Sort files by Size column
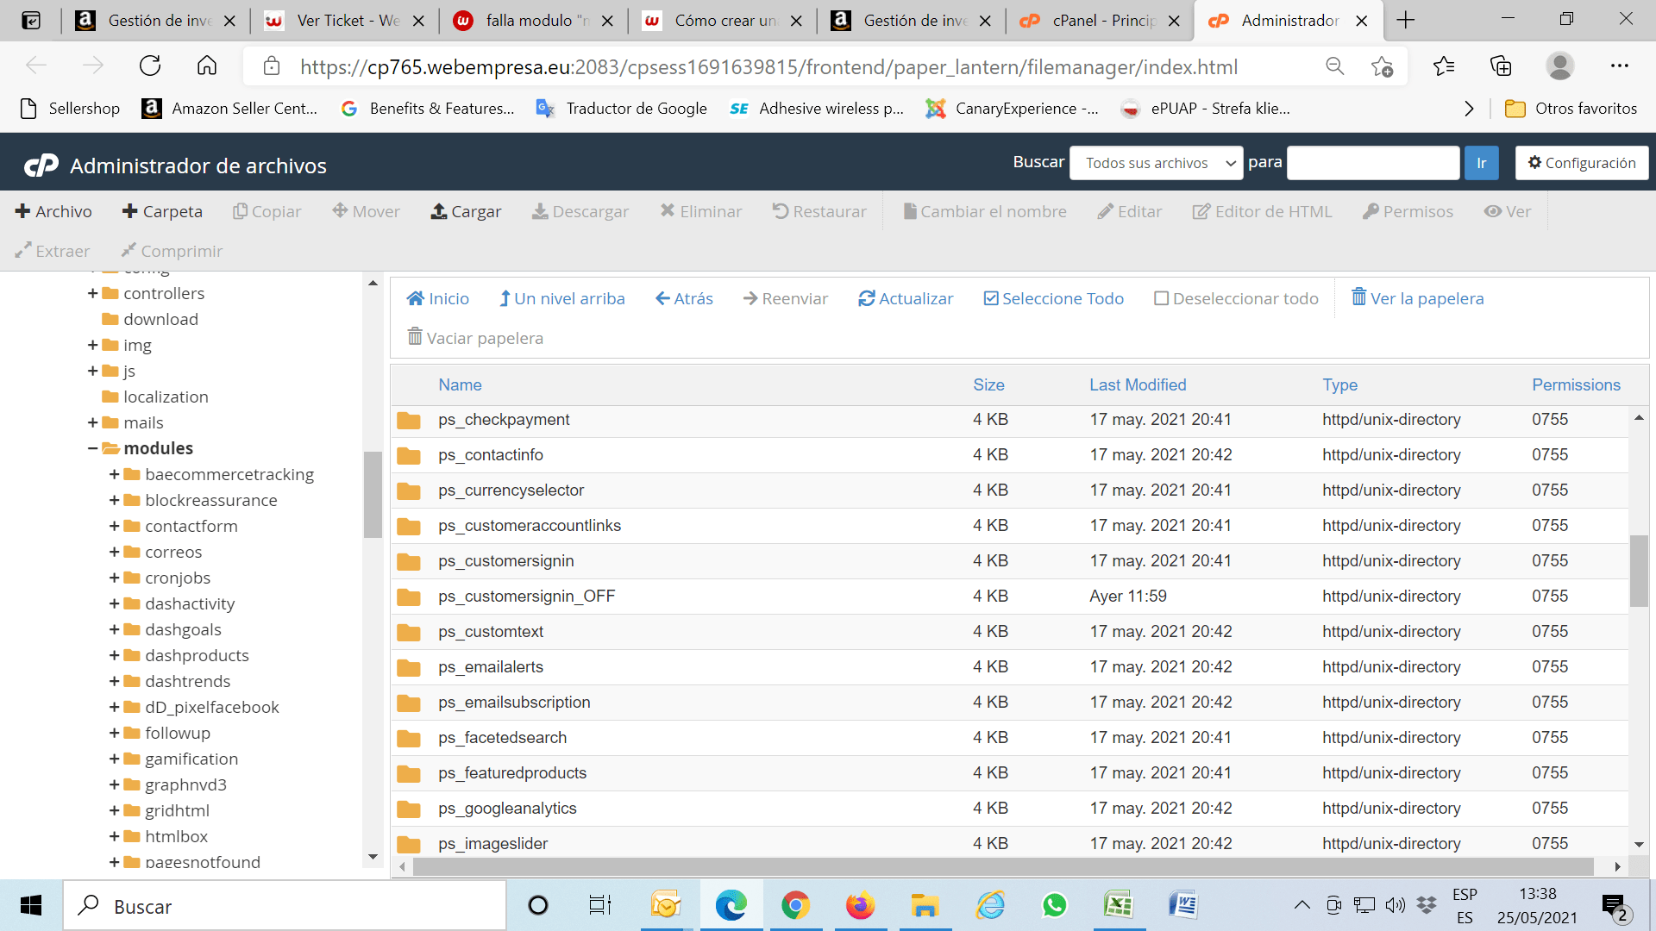 [x=988, y=384]
